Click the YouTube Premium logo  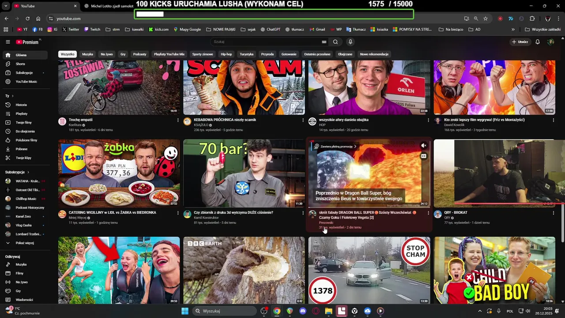click(28, 42)
